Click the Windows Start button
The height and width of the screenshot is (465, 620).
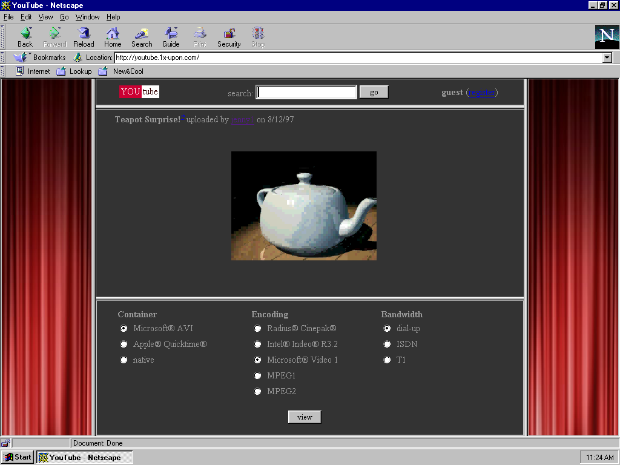point(18,457)
